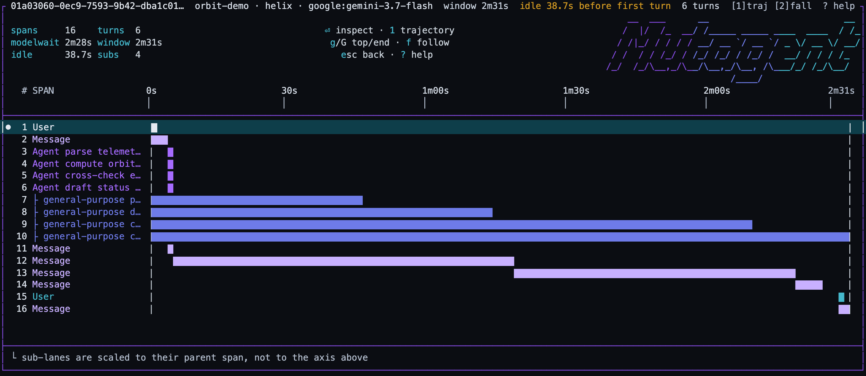
Task: Click the 'g/G top/end' shortcut hint
Action: [x=359, y=43]
